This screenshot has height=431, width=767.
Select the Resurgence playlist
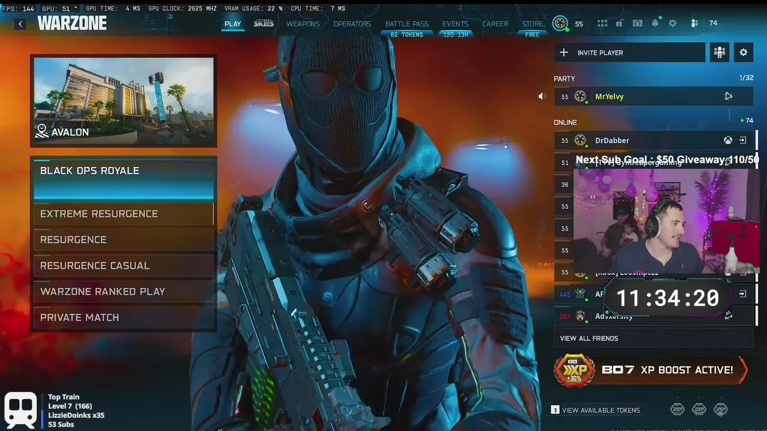click(123, 239)
